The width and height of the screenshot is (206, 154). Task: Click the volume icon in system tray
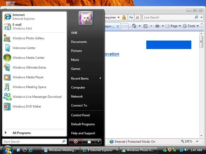click(x=186, y=150)
